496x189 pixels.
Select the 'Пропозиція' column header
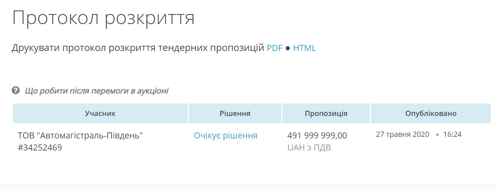tap(326, 114)
